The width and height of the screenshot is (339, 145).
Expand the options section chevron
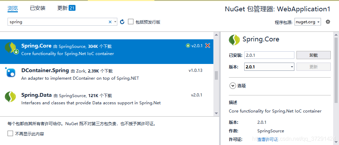click(233, 86)
